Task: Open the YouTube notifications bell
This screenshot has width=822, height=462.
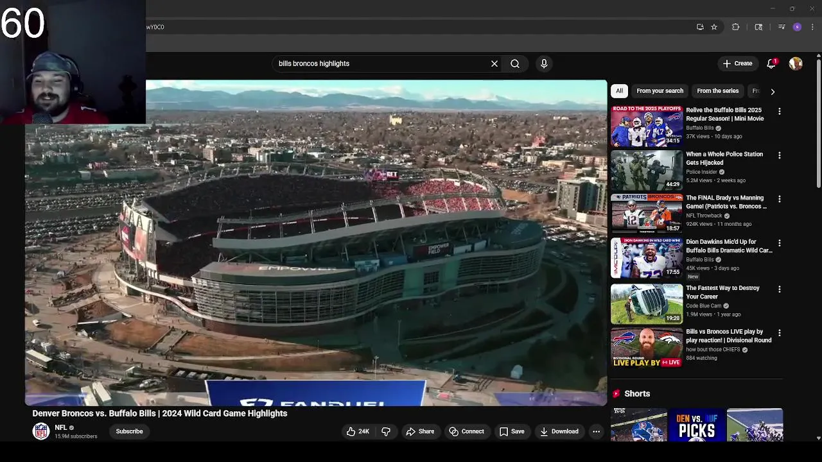Action: (x=771, y=64)
